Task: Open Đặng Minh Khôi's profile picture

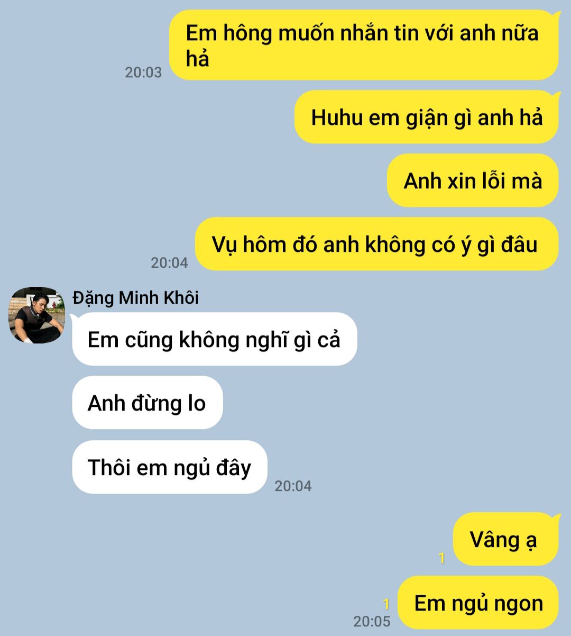Action: point(36,315)
